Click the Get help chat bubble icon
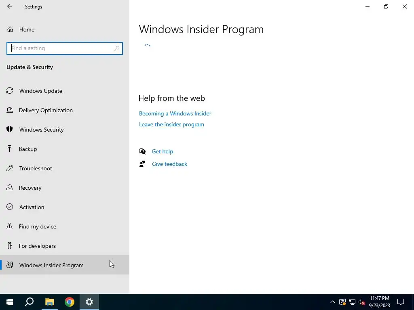Screen dimensions: 414x310 [142, 151]
